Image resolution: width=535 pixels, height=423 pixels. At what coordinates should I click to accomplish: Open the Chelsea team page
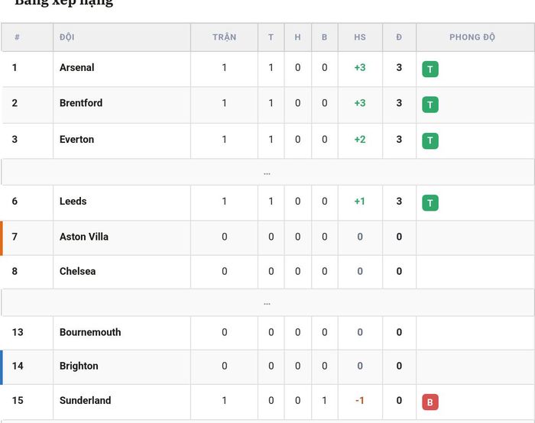(77, 271)
